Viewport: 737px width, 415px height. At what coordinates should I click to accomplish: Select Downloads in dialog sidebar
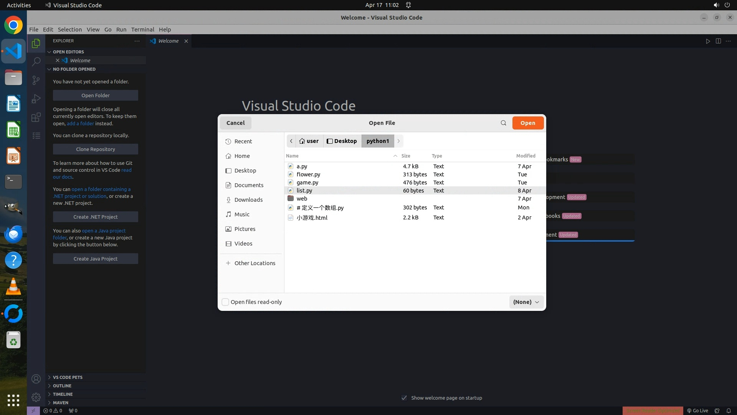point(248,200)
